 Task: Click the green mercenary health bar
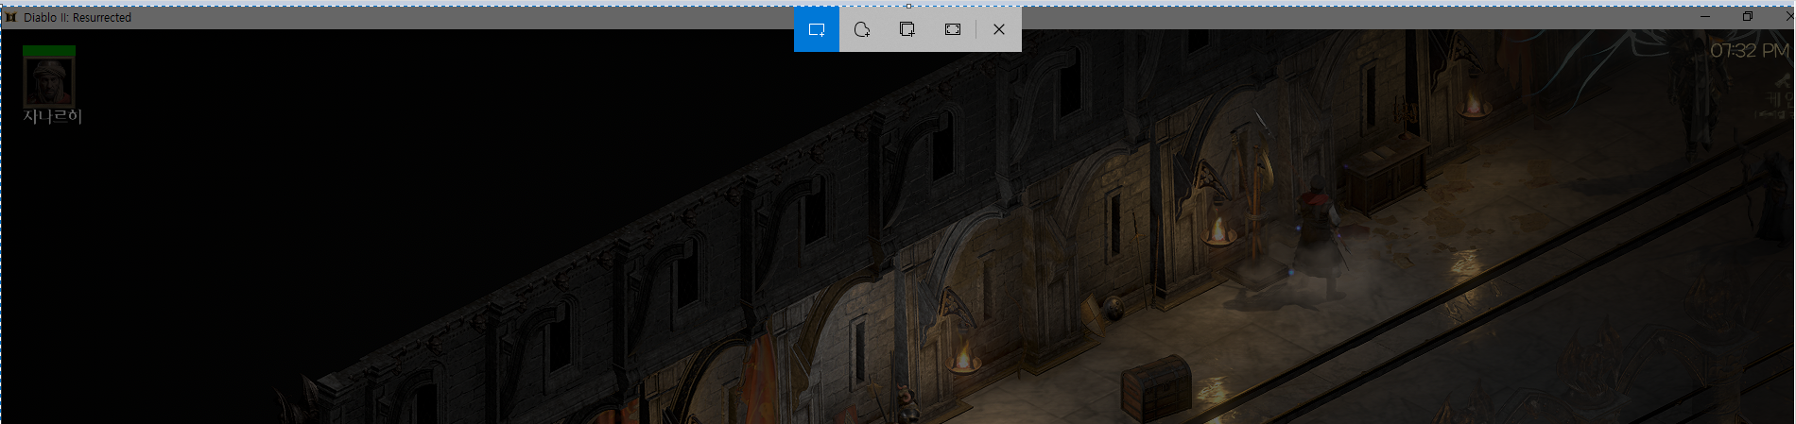(49, 51)
